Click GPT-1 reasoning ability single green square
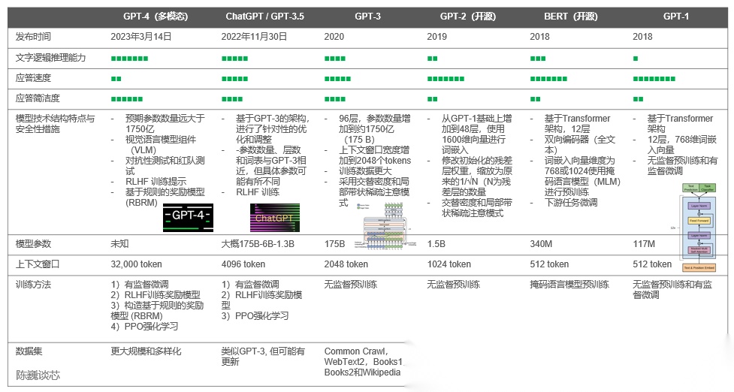 [636, 59]
